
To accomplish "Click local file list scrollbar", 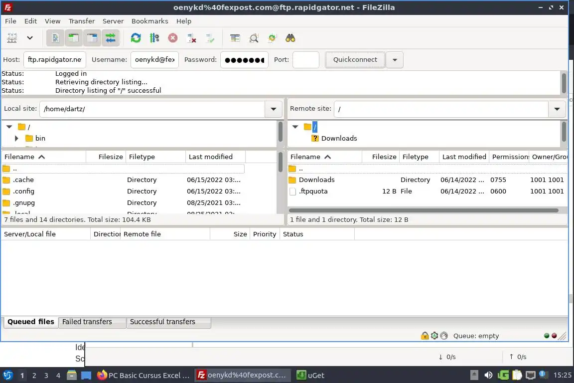I will click(280, 162).
